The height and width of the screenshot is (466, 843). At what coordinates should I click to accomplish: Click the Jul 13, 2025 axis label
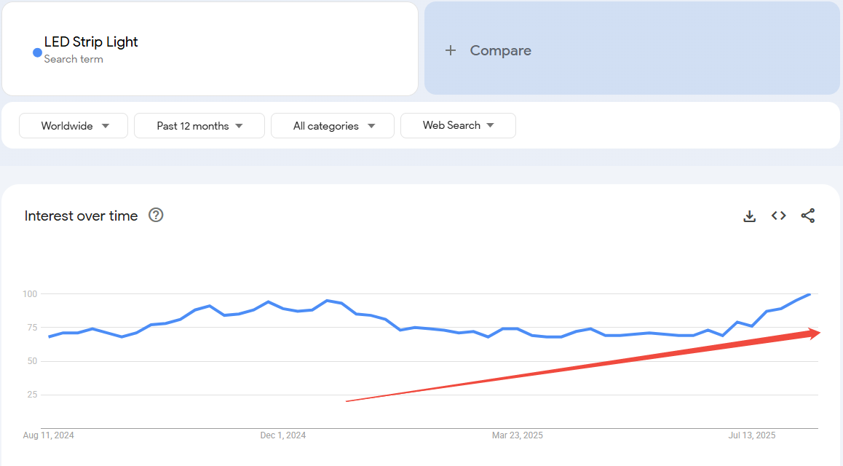coord(752,435)
